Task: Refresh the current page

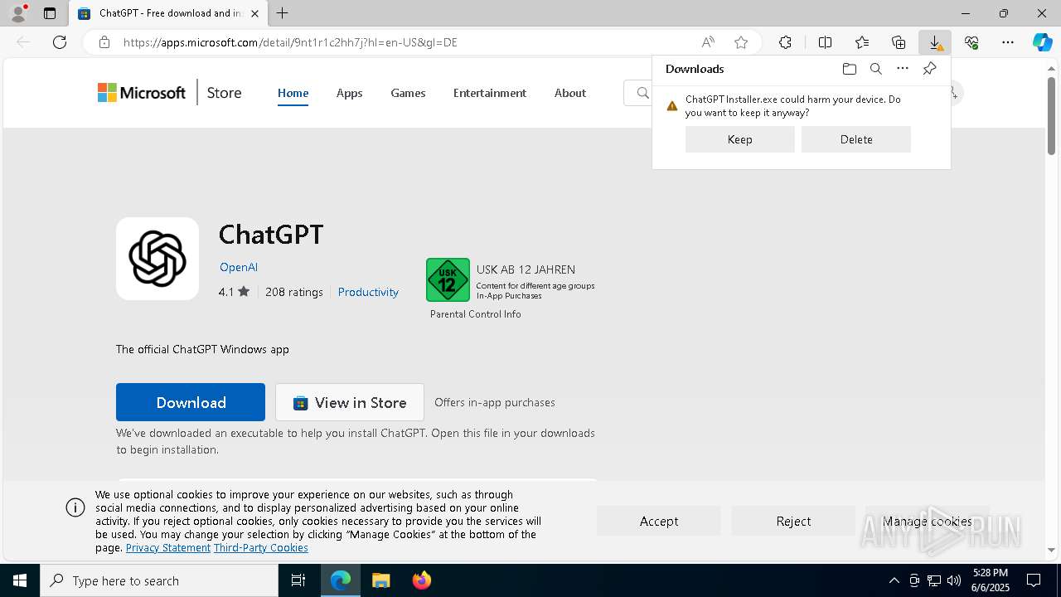Action: (60, 42)
